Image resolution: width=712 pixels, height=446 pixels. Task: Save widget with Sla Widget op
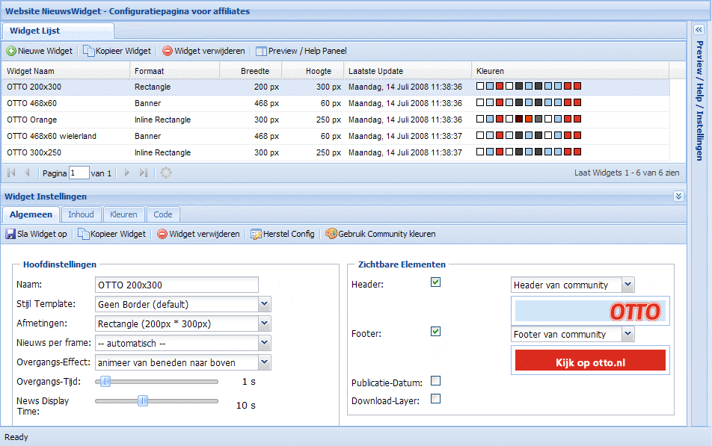(36, 234)
